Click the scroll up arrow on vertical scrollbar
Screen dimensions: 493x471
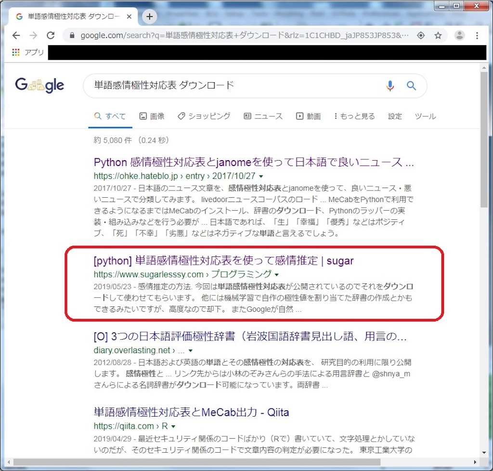pyautogui.click(x=484, y=67)
